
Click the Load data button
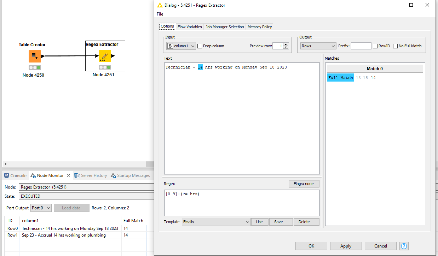[71, 208]
